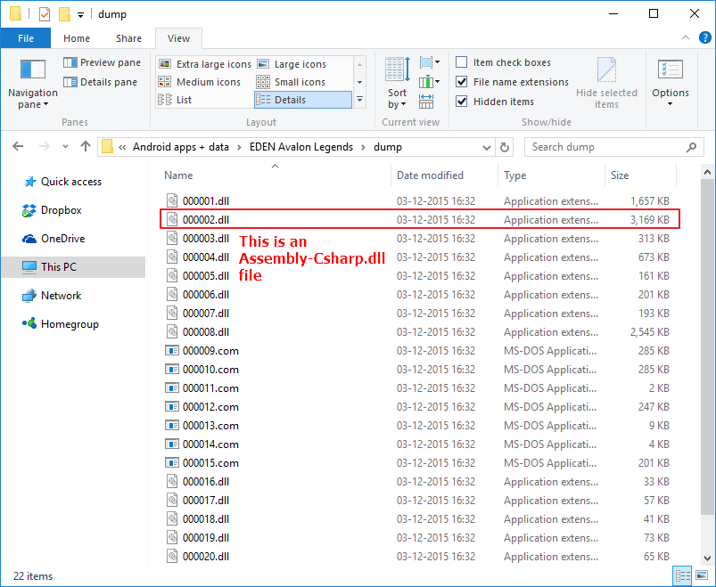
Task: Select the 000020.dll file icon
Action: 172,557
